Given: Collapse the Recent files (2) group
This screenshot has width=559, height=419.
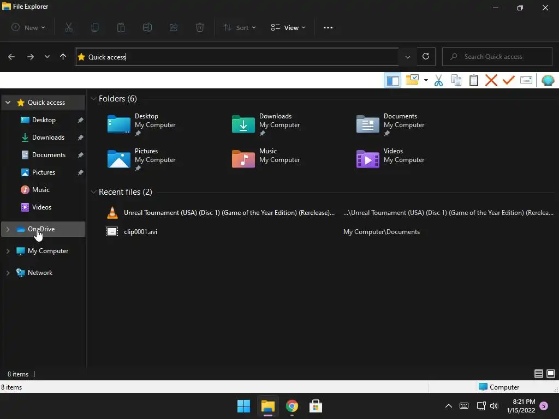Looking at the screenshot, I should 93,192.
